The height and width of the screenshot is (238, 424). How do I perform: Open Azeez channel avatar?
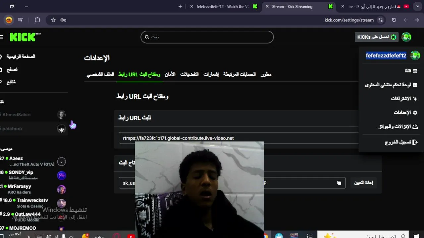[61, 162]
